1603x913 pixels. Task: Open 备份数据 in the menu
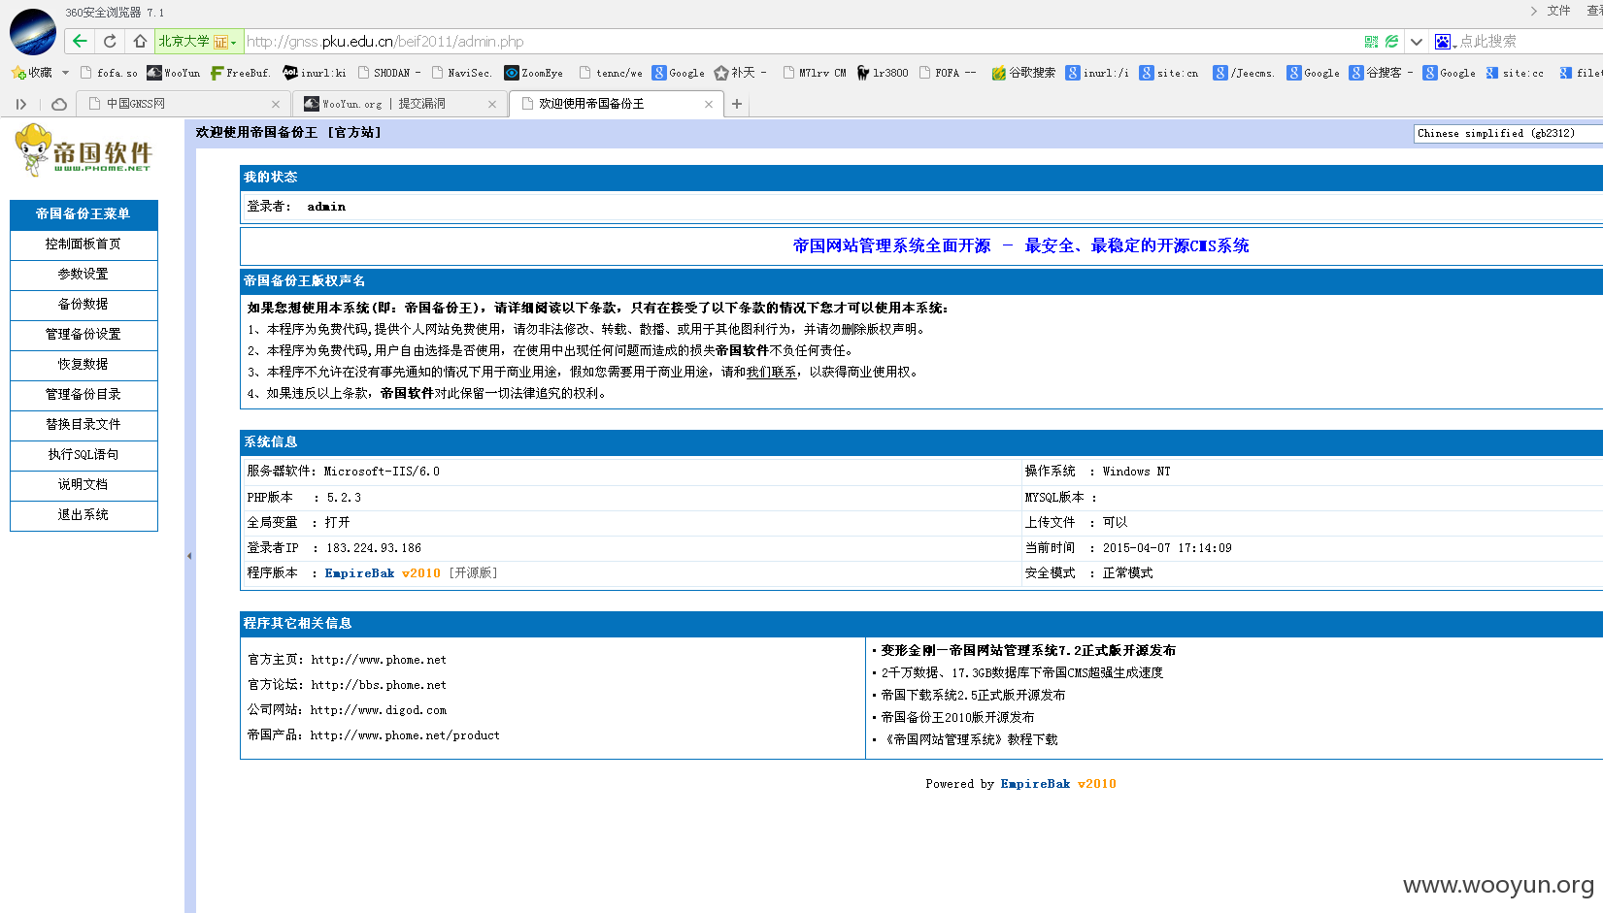83,305
